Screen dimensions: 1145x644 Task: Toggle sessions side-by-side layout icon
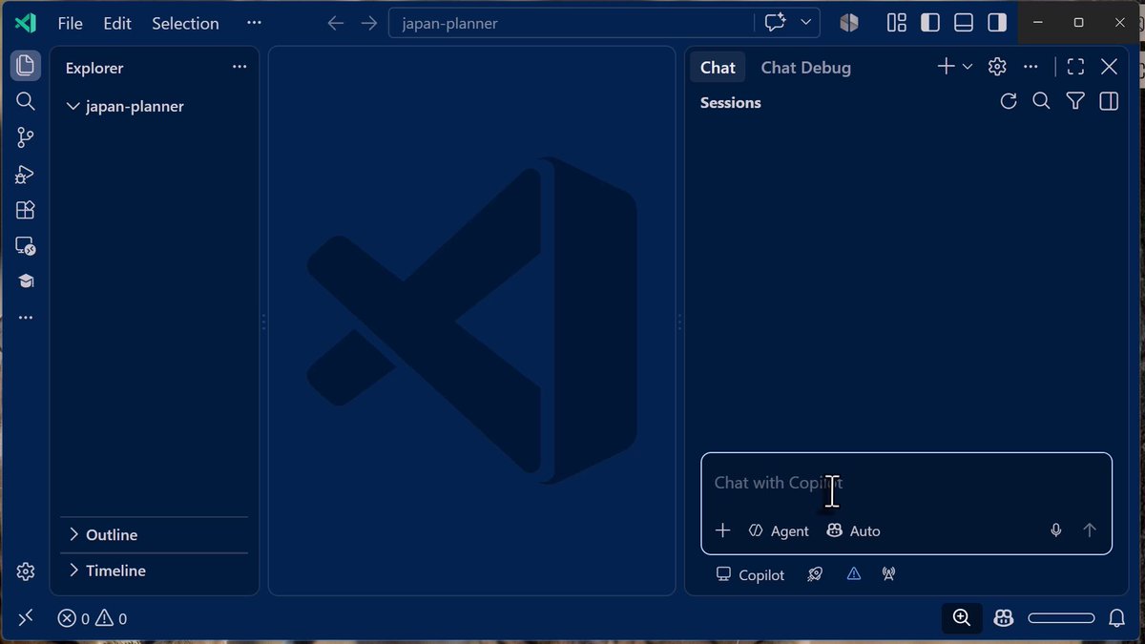point(1109,101)
